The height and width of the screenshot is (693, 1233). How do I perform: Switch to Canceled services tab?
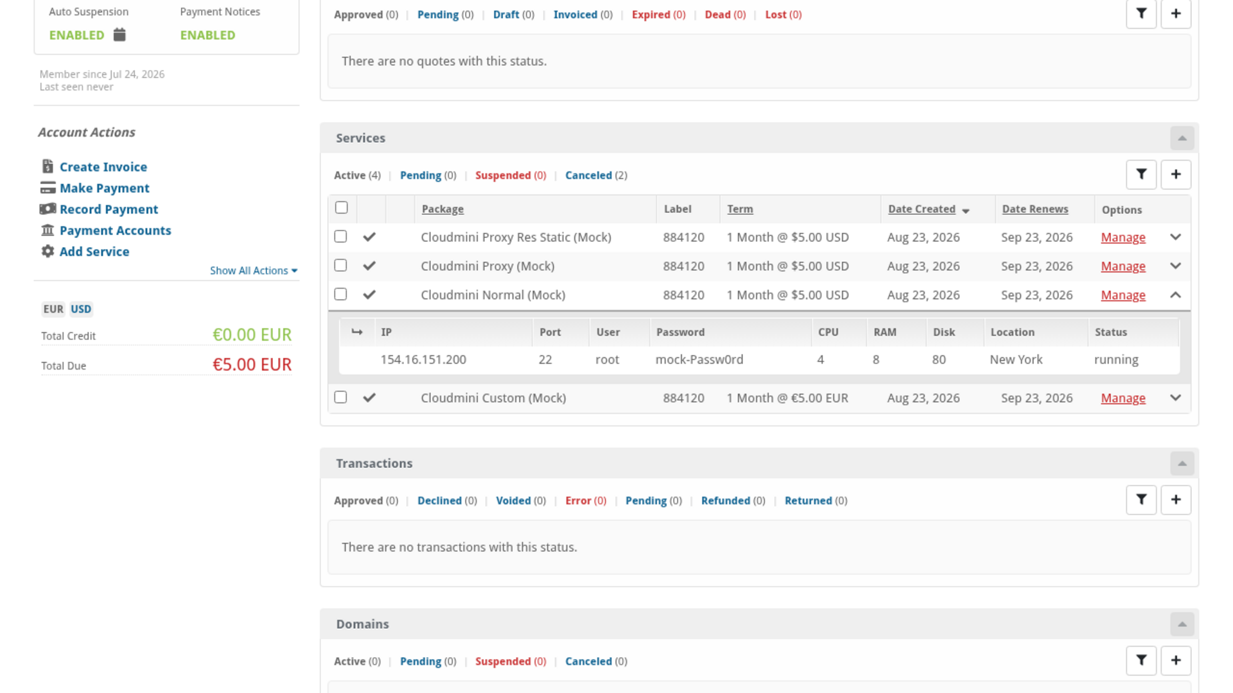(596, 175)
